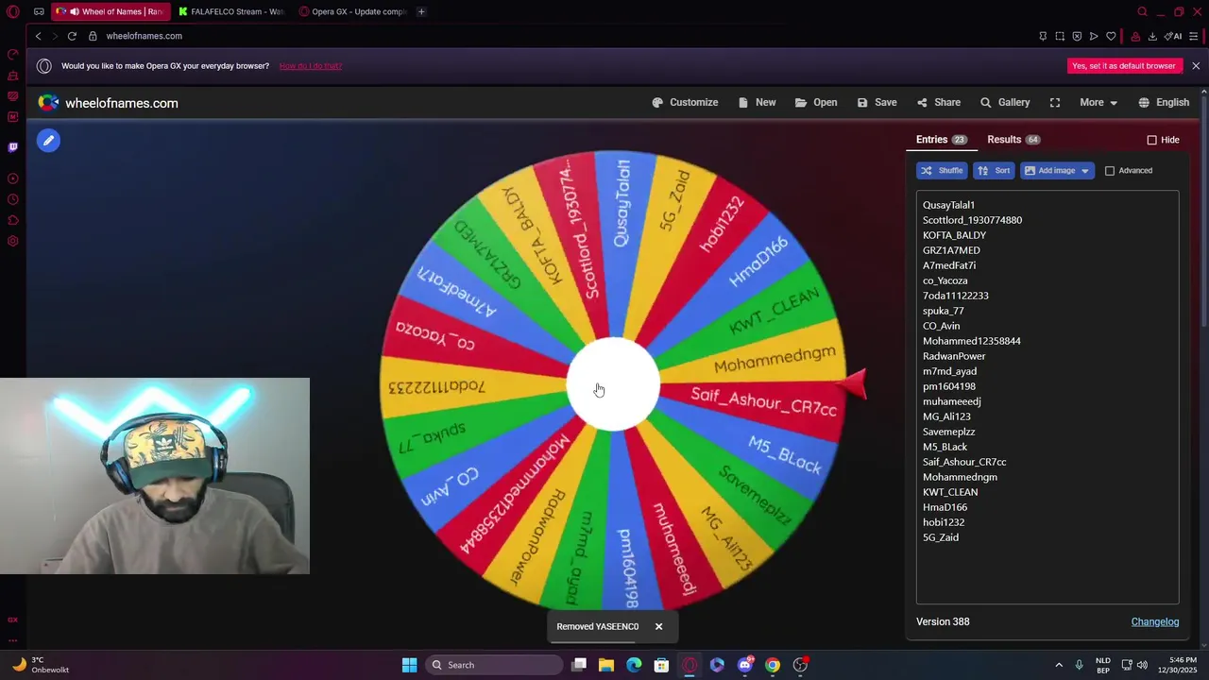Click the pin icon in the address bar
The image size is (1209, 680).
coord(1043,36)
